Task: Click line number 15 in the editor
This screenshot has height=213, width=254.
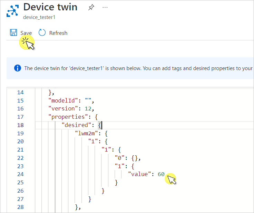Action: (20, 101)
